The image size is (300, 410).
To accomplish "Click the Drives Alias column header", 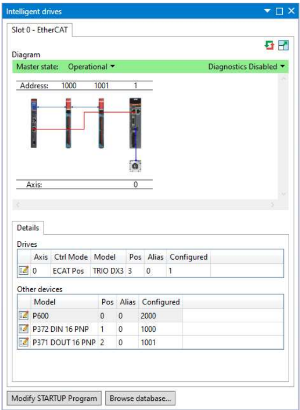I will (155, 257).
